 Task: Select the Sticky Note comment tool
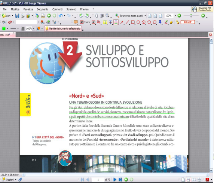(76, 22)
